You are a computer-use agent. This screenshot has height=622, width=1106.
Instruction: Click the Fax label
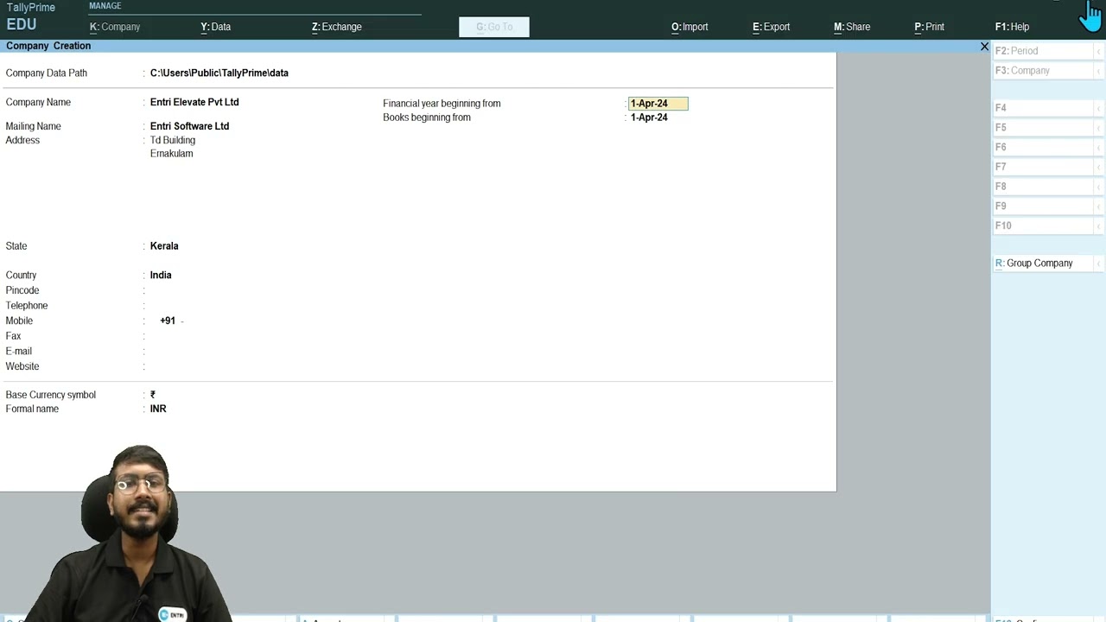point(13,336)
